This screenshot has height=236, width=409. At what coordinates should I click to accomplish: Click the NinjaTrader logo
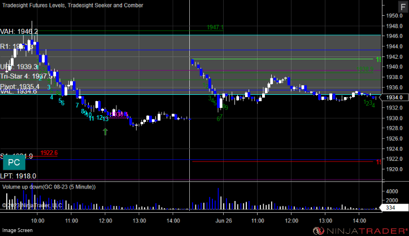pyautogui.click(x=360, y=231)
